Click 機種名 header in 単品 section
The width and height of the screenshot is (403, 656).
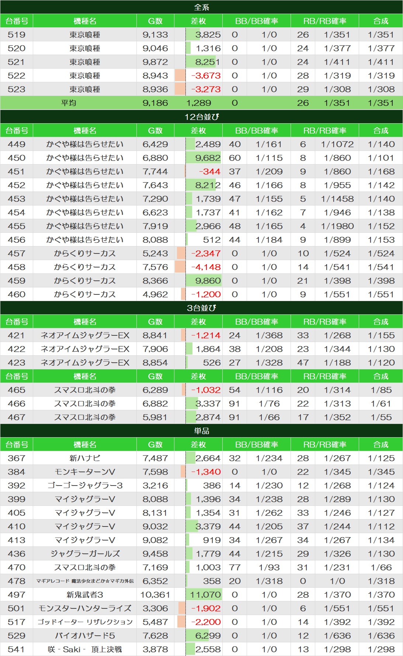pos(85,445)
